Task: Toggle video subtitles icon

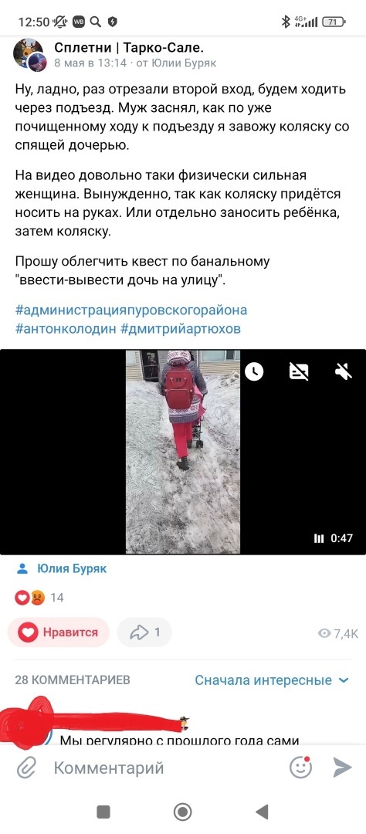Action: pyautogui.click(x=299, y=371)
